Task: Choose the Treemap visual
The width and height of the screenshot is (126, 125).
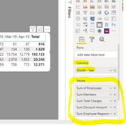Action: coord(114,13)
